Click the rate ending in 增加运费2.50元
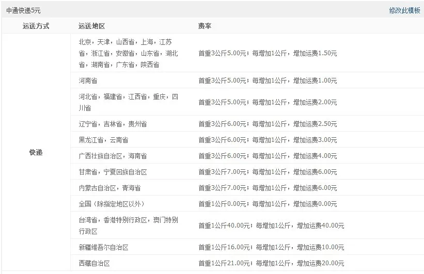 click(268, 124)
